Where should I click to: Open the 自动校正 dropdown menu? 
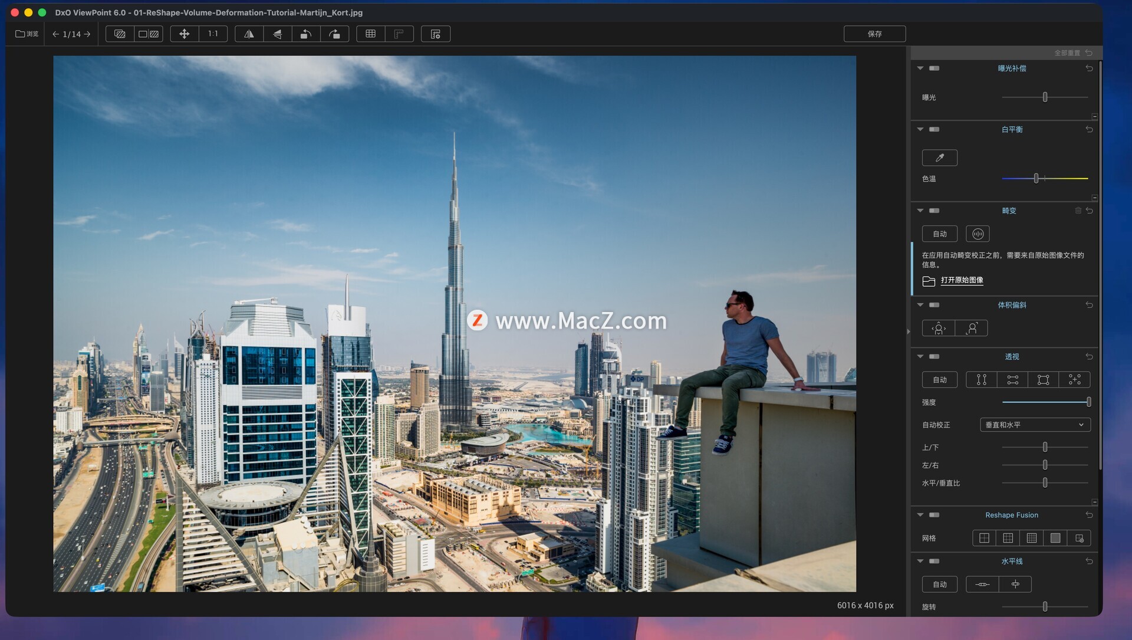tap(1035, 425)
